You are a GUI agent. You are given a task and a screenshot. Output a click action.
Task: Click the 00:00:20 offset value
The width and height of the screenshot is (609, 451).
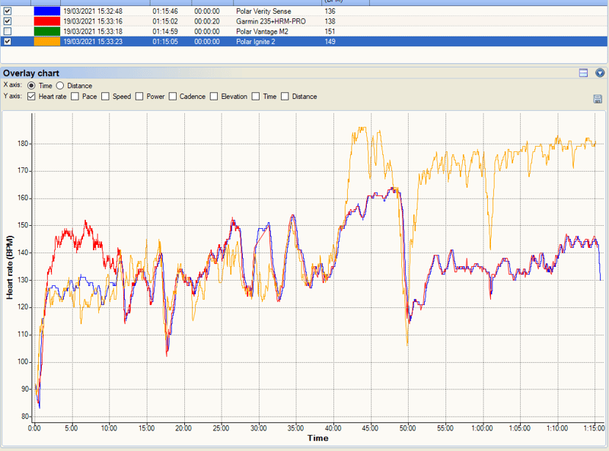pos(207,21)
